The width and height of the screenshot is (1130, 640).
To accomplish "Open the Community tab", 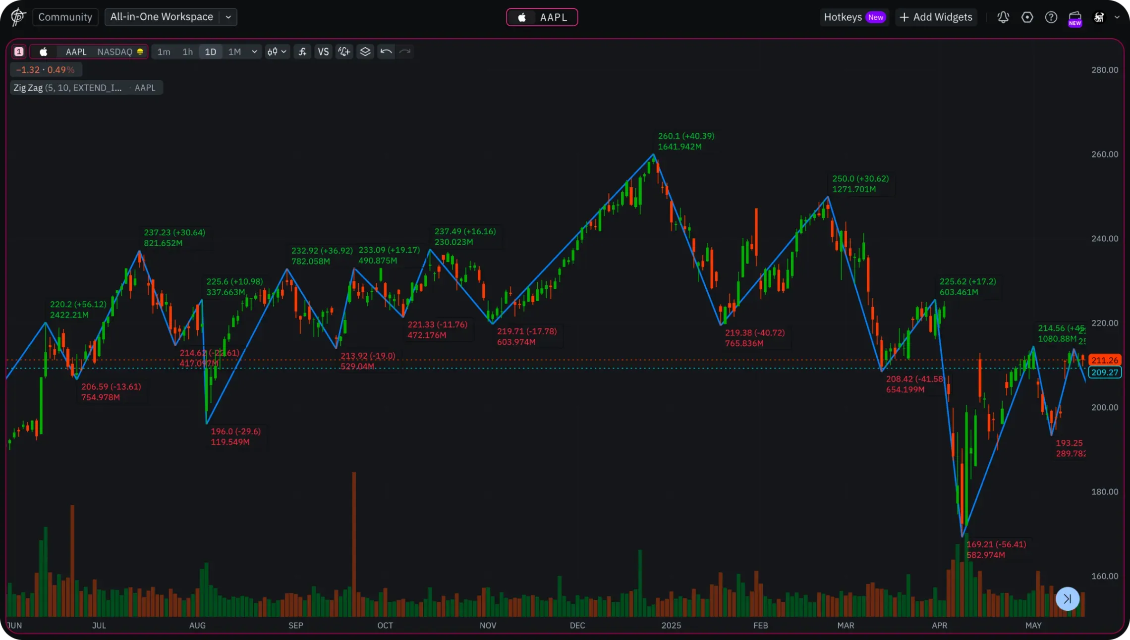I will point(65,17).
